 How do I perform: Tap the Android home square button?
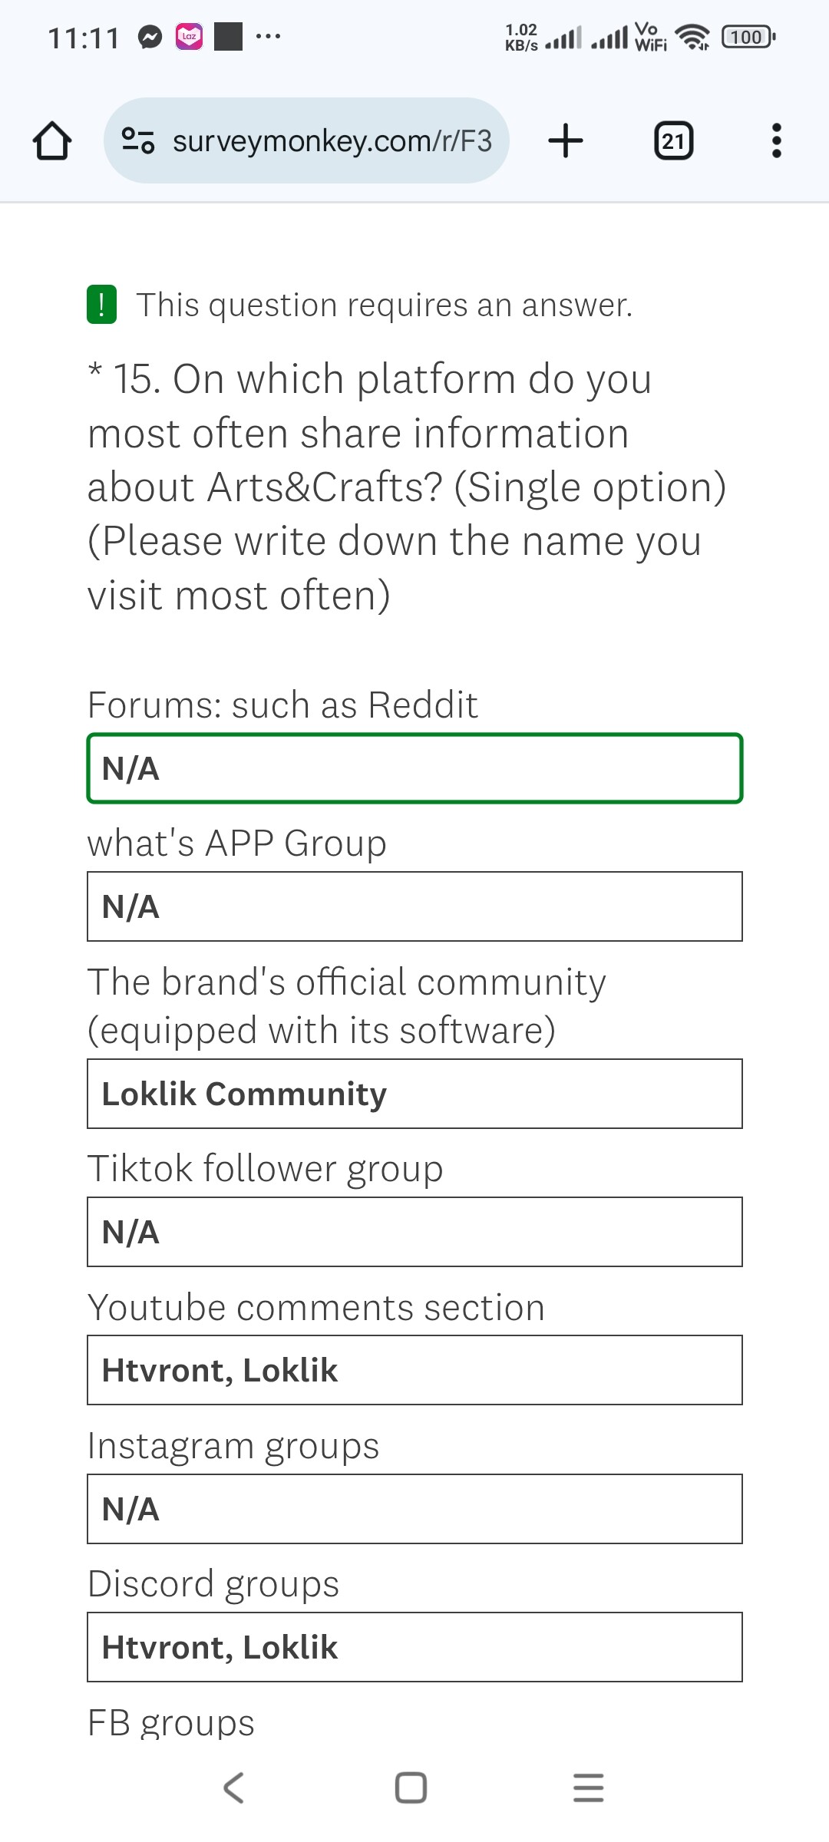[411, 1788]
